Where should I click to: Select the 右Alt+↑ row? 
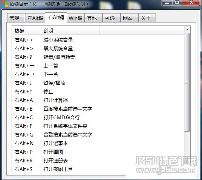click(98, 91)
